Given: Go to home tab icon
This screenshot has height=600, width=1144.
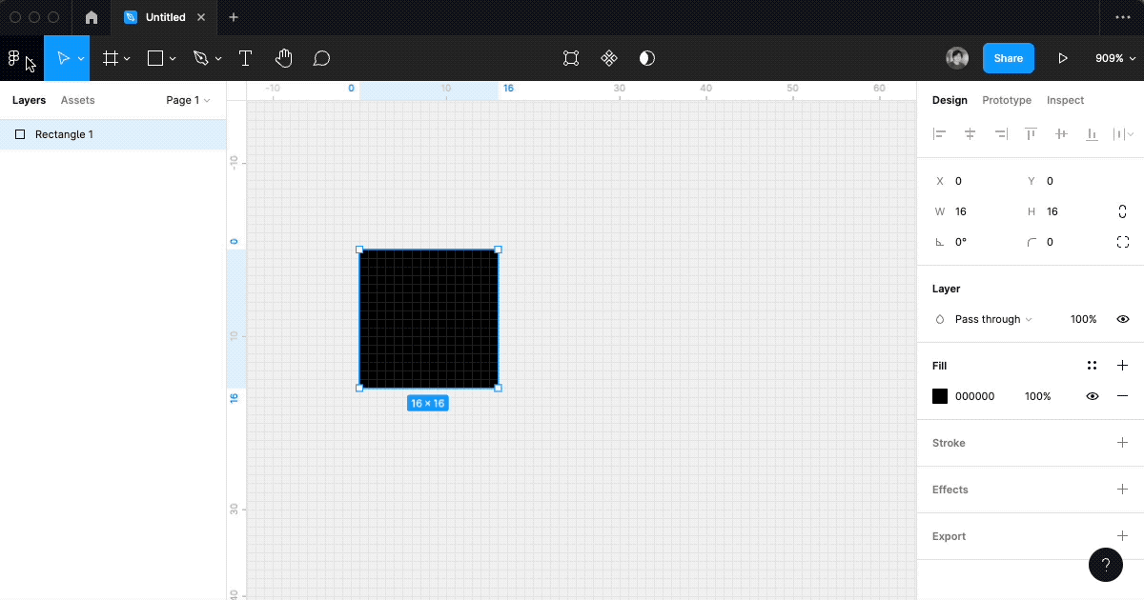Looking at the screenshot, I should [92, 17].
